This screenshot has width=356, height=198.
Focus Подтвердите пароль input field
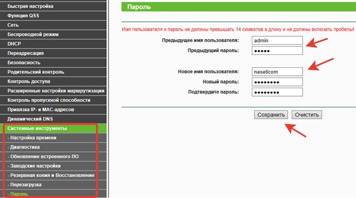click(277, 92)
